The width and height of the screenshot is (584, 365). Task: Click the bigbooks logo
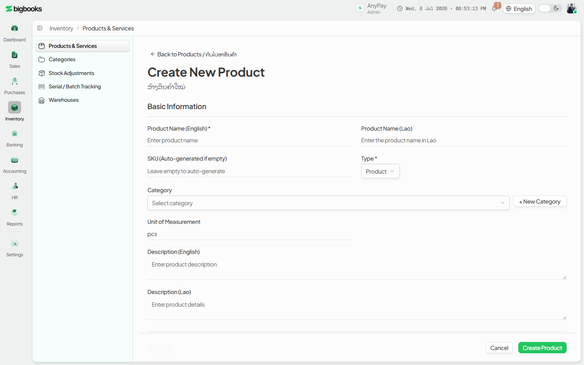[24, 9]
